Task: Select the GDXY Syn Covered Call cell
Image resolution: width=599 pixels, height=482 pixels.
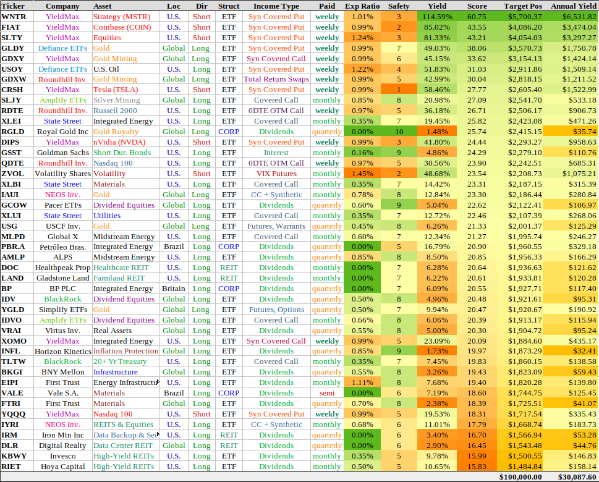Action: pos(276,59)
